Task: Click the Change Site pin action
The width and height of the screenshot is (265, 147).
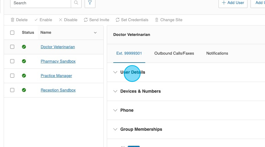Action: (168, 20)
